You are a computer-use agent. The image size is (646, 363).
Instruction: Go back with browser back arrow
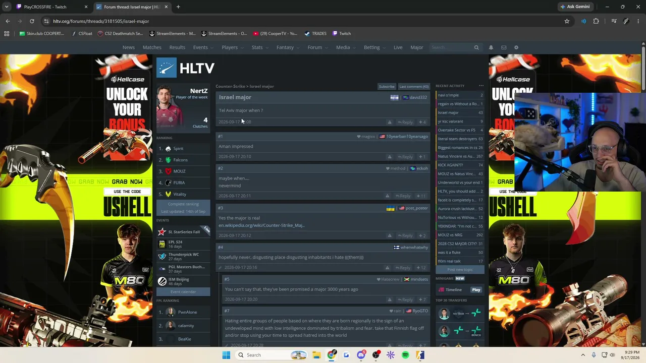pyautogui.click(x=8, y=21)
